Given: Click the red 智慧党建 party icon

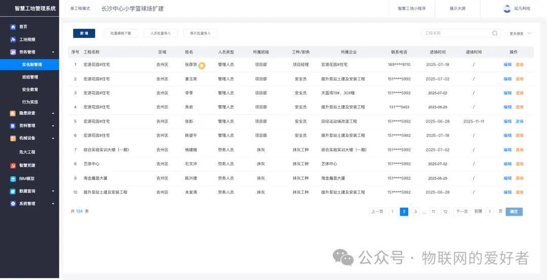Looking at the screenshot, I should click(x=13, y=165).
